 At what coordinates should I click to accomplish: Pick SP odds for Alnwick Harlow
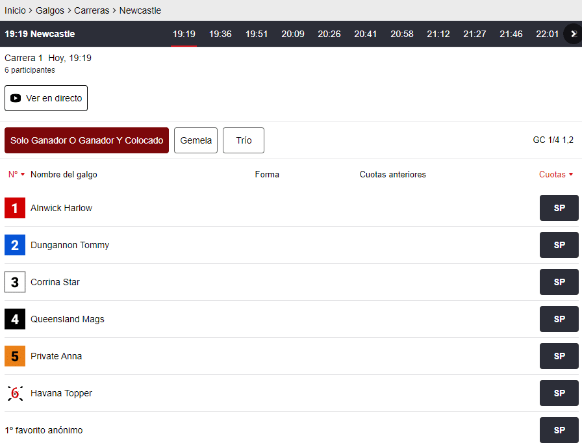pos(559,208)
